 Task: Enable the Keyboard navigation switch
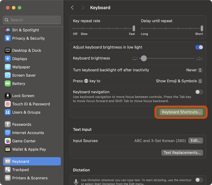point(199,92)
